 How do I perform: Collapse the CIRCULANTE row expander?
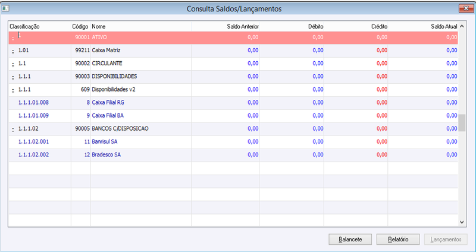click(x=13, y=64)
